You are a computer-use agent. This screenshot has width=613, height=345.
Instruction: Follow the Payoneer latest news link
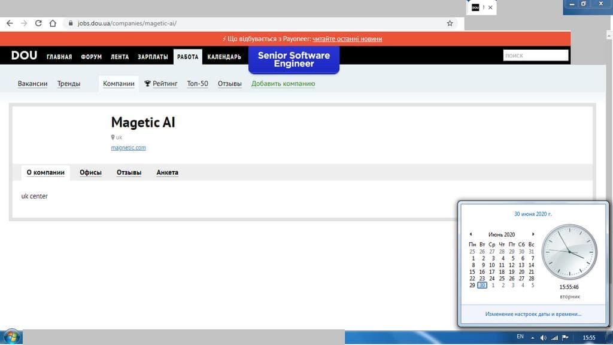pyautogui.click(x=347, y=39)
